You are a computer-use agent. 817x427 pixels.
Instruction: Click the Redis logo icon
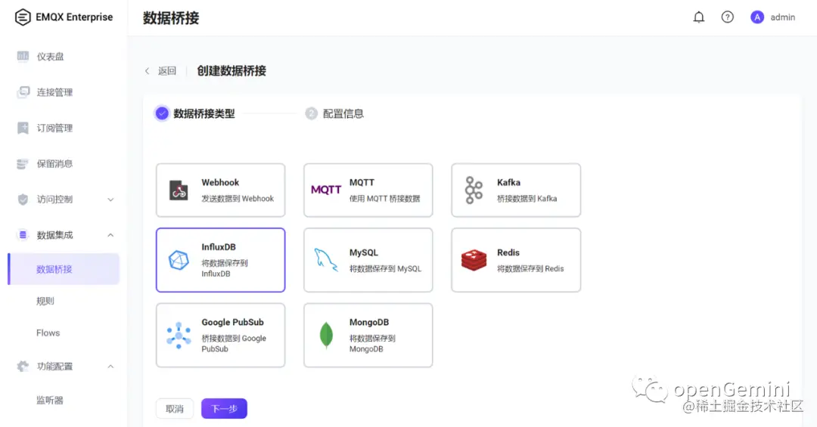474,260
